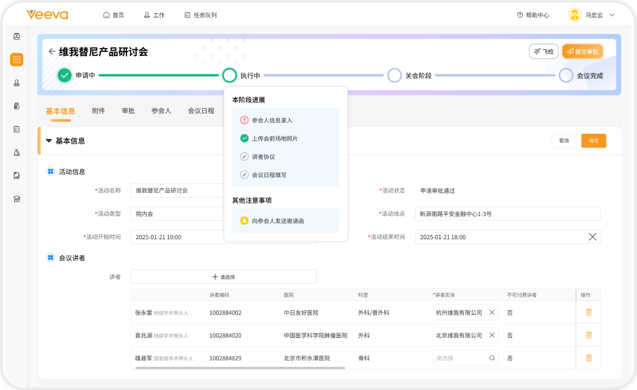
Task: Delete speaker 张永雷 with trash icon
Action: [589, 313]
